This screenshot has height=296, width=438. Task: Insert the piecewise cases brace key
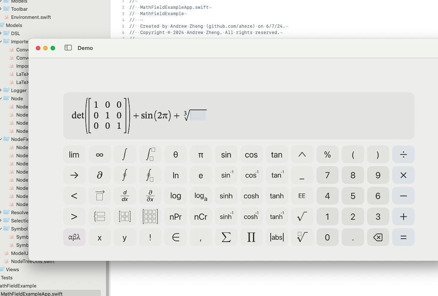pos(99,216)
